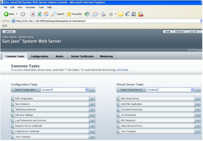Open the Favorites star button
203x141 pixels.
pyautogui.click(x=74, y=14)
